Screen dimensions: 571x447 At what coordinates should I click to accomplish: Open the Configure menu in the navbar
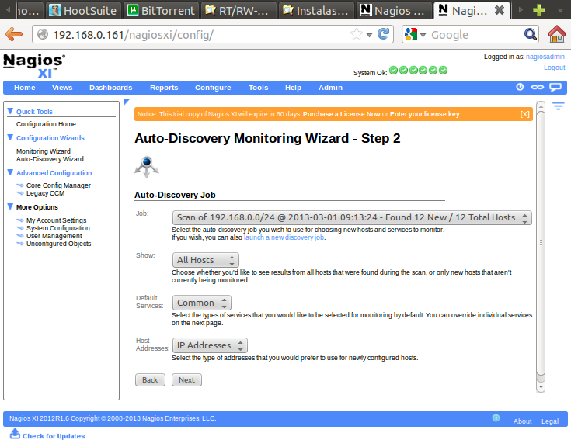[213, 88]
